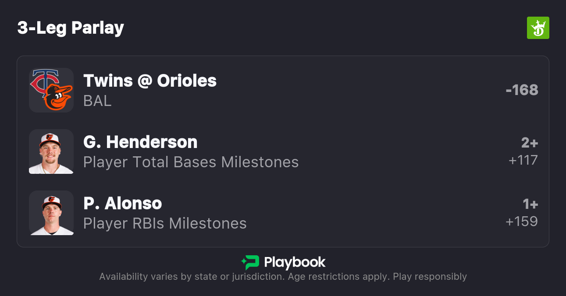Click Player Total Bases Milestones text
The height and width of the screenshot is (296, 566).
[191, 162]
